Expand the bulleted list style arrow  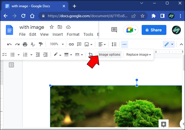click(19, 55)
